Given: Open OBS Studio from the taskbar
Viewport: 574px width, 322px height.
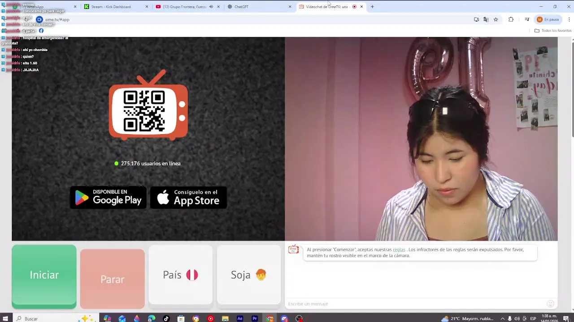Looking at the screenshot, I should pyautogui.click(x=299, y=318).
